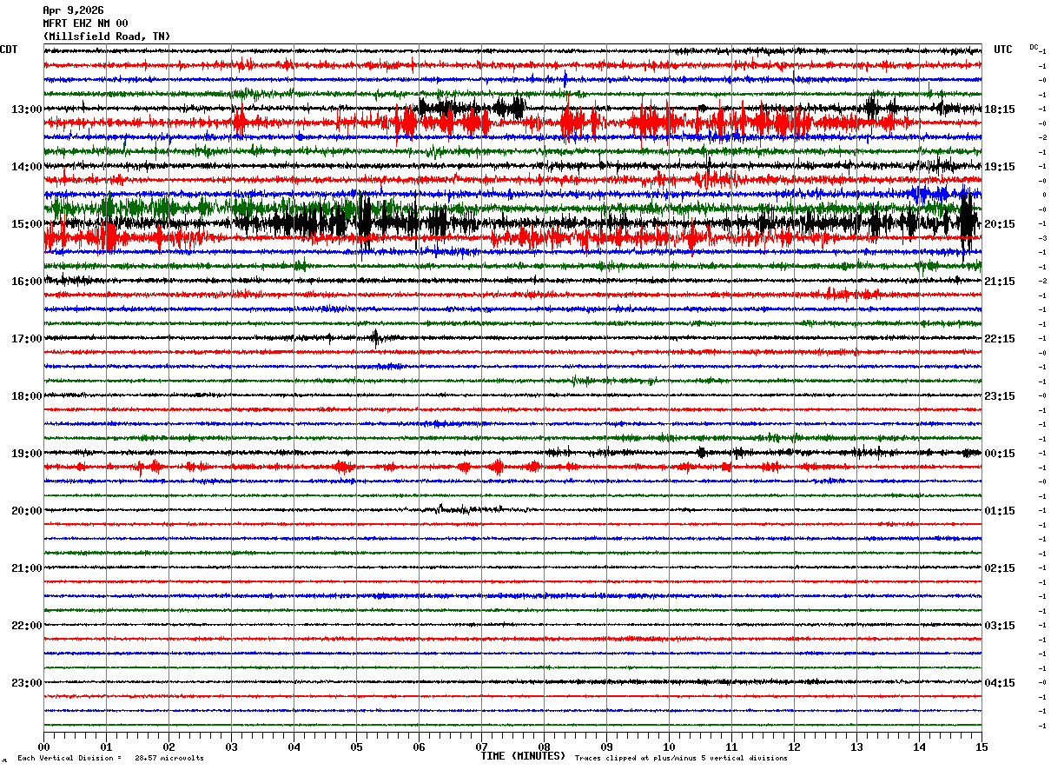Select the 22:00 CDT time label
1051x770 pixels.
coord(27,626)
